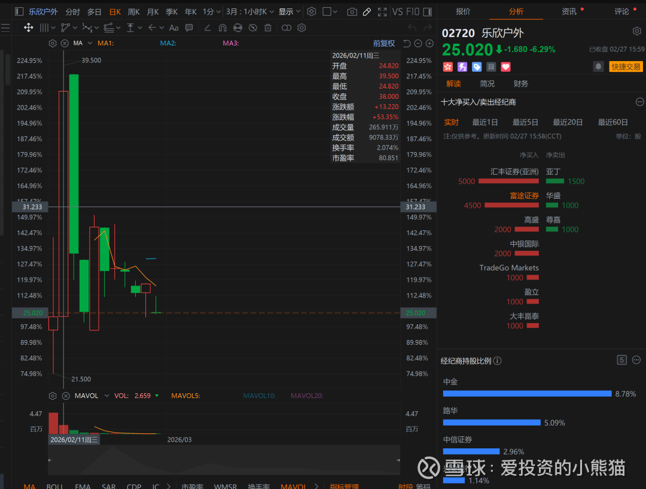The height and width of the screenshot is (489, 646).
Task: Click the boxed 5 icon
Action: coord(621,360)
